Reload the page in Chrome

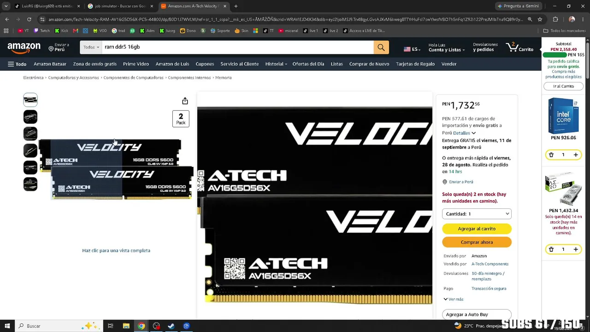click(x=29, y=19)
